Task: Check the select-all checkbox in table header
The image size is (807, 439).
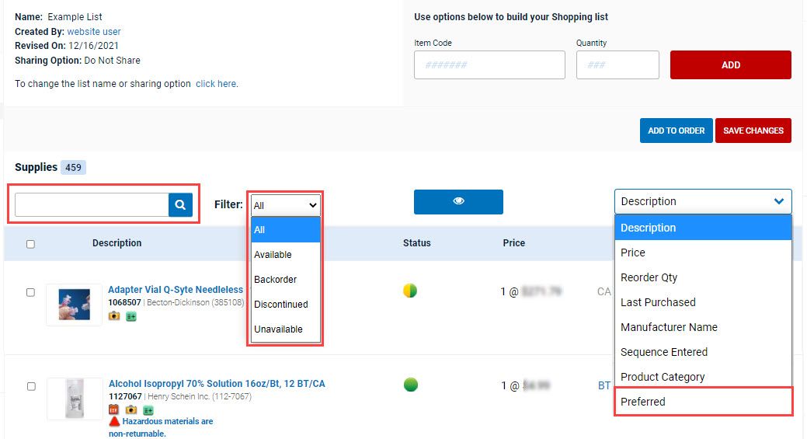Action: [30, 244]
